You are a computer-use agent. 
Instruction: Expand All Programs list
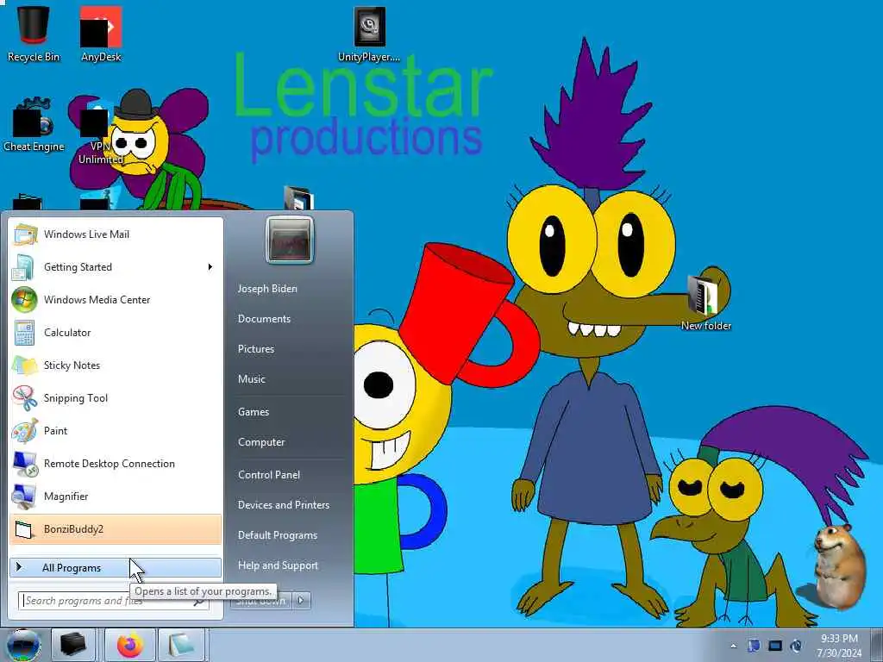(116, 567)
